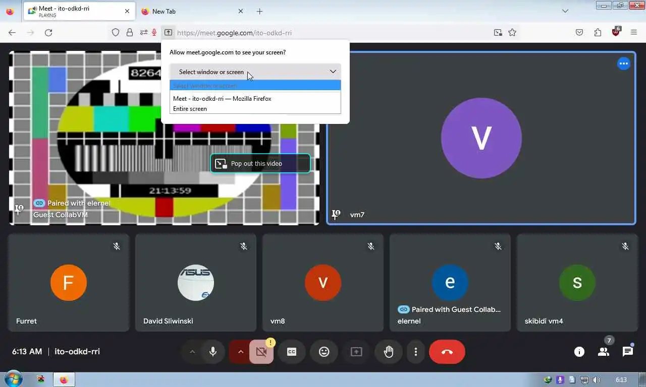Select David Sliwinski's ASUS avatar picture
This screenshot has width=646, height=387.
[x=196, y=283]
